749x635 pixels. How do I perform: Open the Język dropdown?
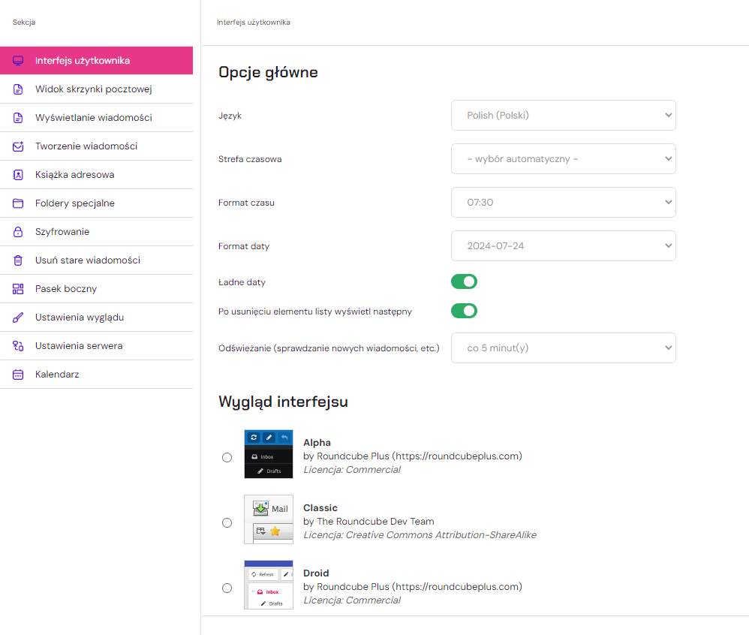tap(563, 115)
